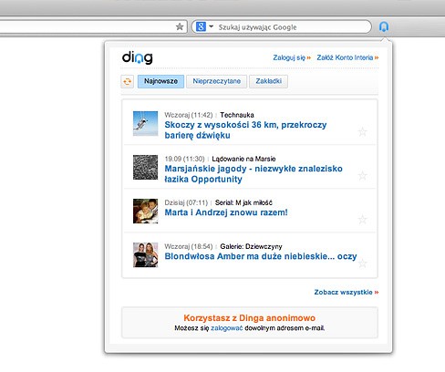
Task: Open the 'Załóż Konto Interia' link
Action: click(347, 57)
